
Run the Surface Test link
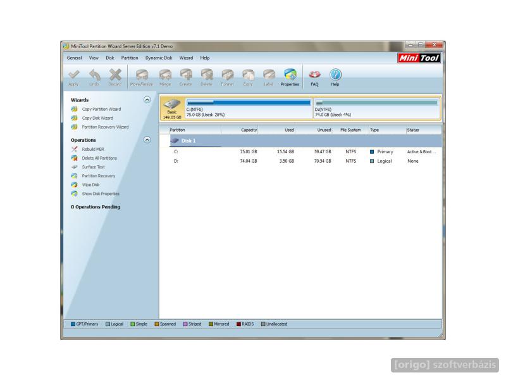pos(93,167)
